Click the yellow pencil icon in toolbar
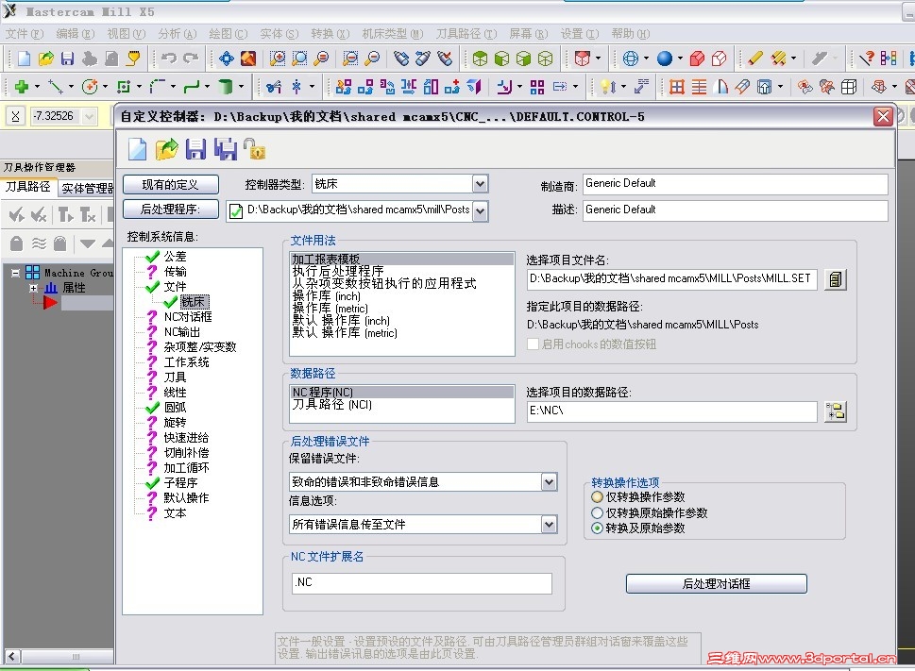 (755, 59)
